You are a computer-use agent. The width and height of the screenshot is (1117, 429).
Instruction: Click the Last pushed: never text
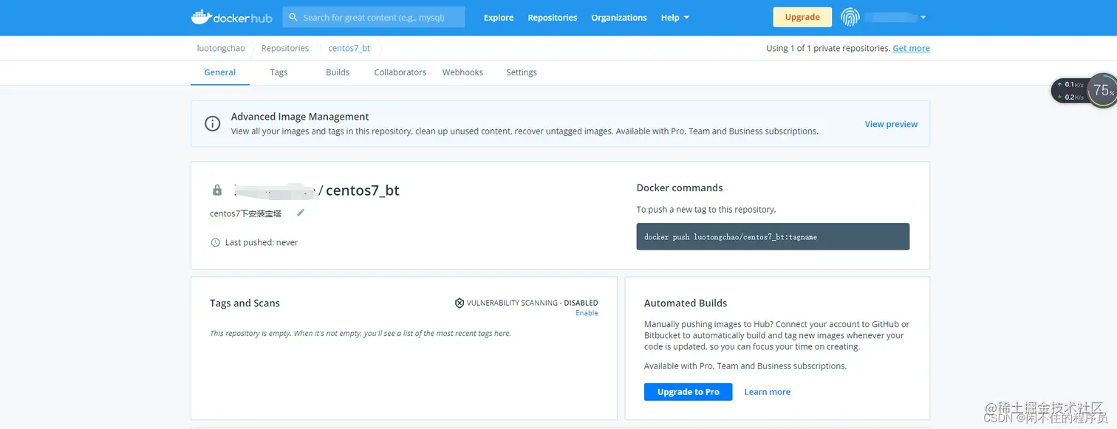point(262,242)
